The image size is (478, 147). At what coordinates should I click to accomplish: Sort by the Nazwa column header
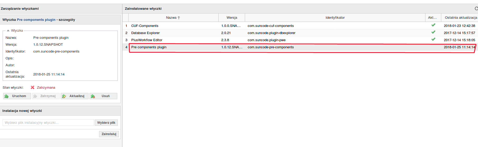[174, 18]
